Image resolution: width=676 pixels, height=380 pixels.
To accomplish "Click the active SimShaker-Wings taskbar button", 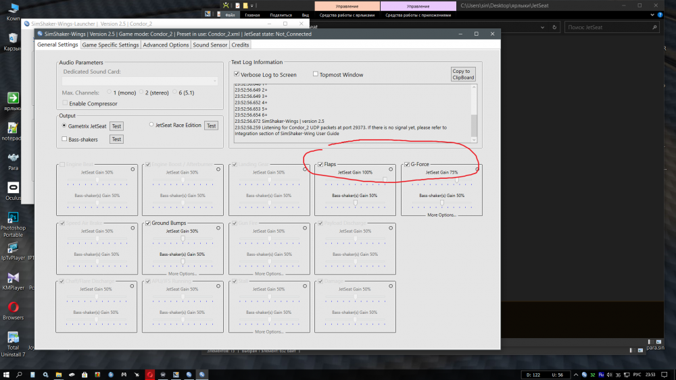I will 201,375.
